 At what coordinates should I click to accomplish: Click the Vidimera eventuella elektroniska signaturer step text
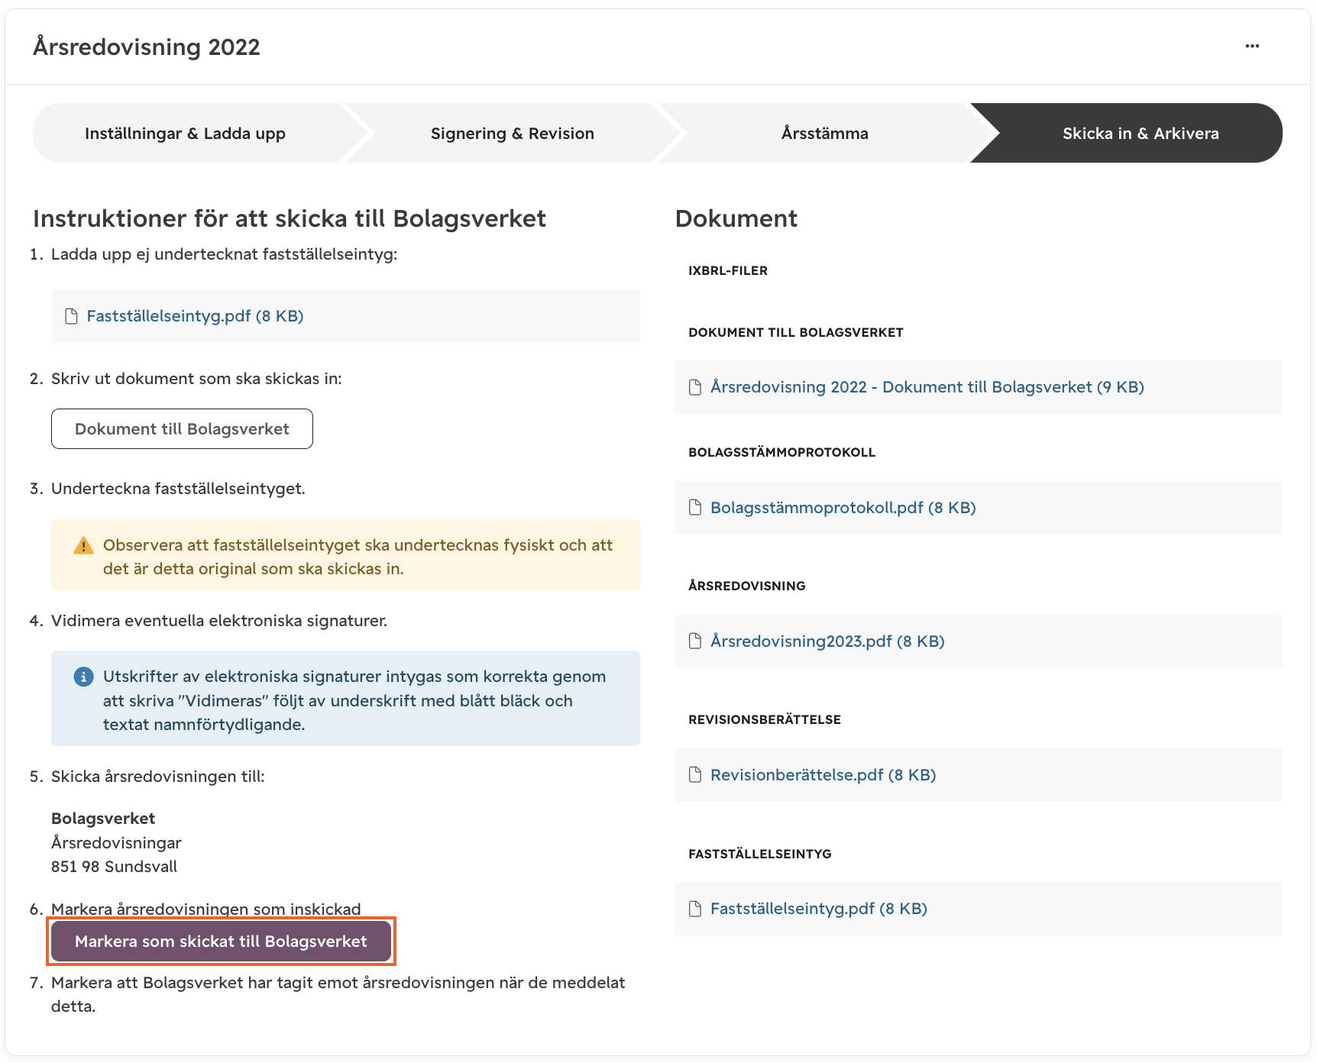[219, 621]
